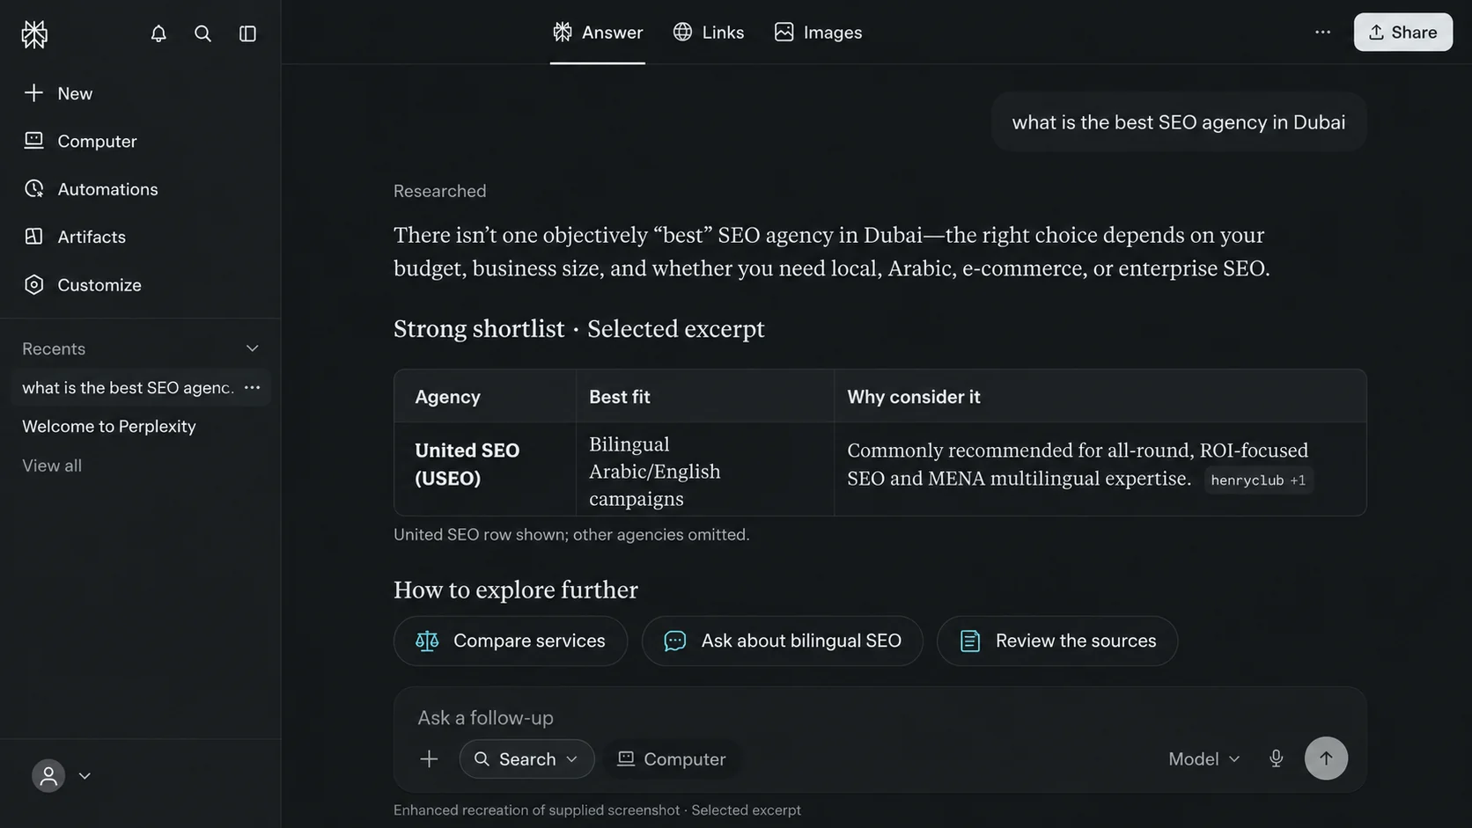The height and width of the screenshot is (828, 1472).
Task: Click the Compare services suggestion
Action: [511, 641]
